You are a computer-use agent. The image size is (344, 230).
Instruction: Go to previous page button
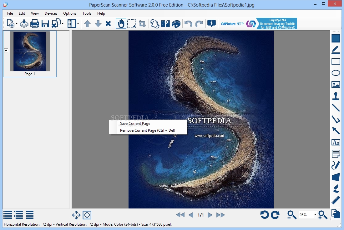191,215
